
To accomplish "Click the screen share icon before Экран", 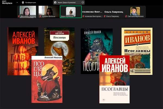I will tap(55, 2).
